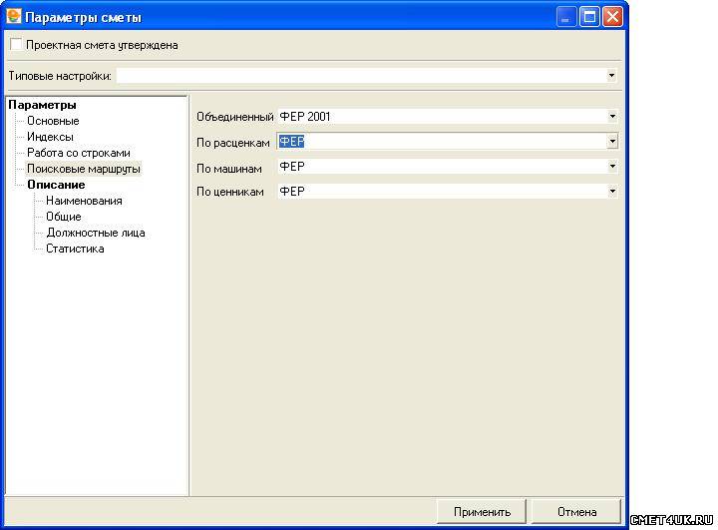This screenshot has height=530, width=718.
Task: Open the 'Типовые настройки' dropdown
Action: coord(611,76)
